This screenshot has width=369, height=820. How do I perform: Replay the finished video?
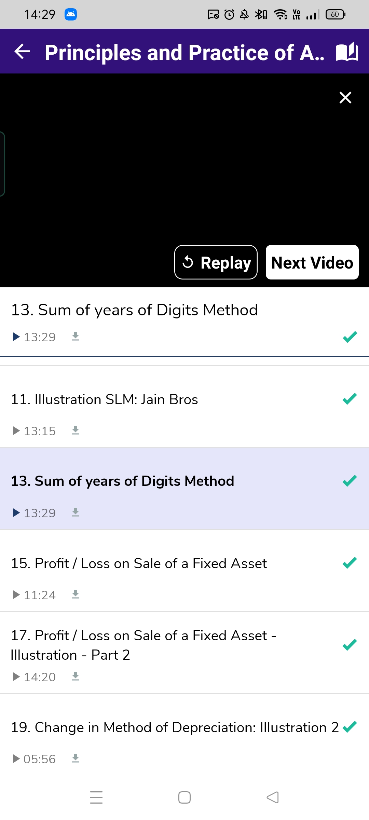pyautogui.click(x=216, y=262)
